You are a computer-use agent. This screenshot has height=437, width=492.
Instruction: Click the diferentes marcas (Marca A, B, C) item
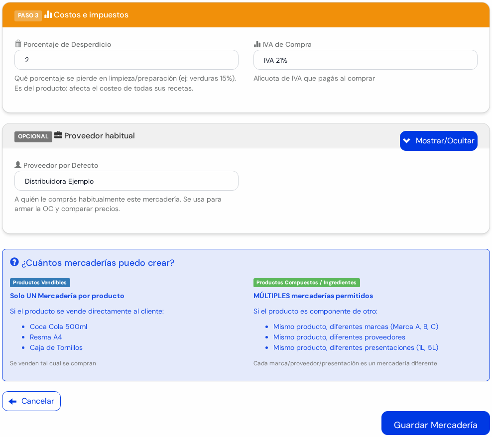coord(356,327)
